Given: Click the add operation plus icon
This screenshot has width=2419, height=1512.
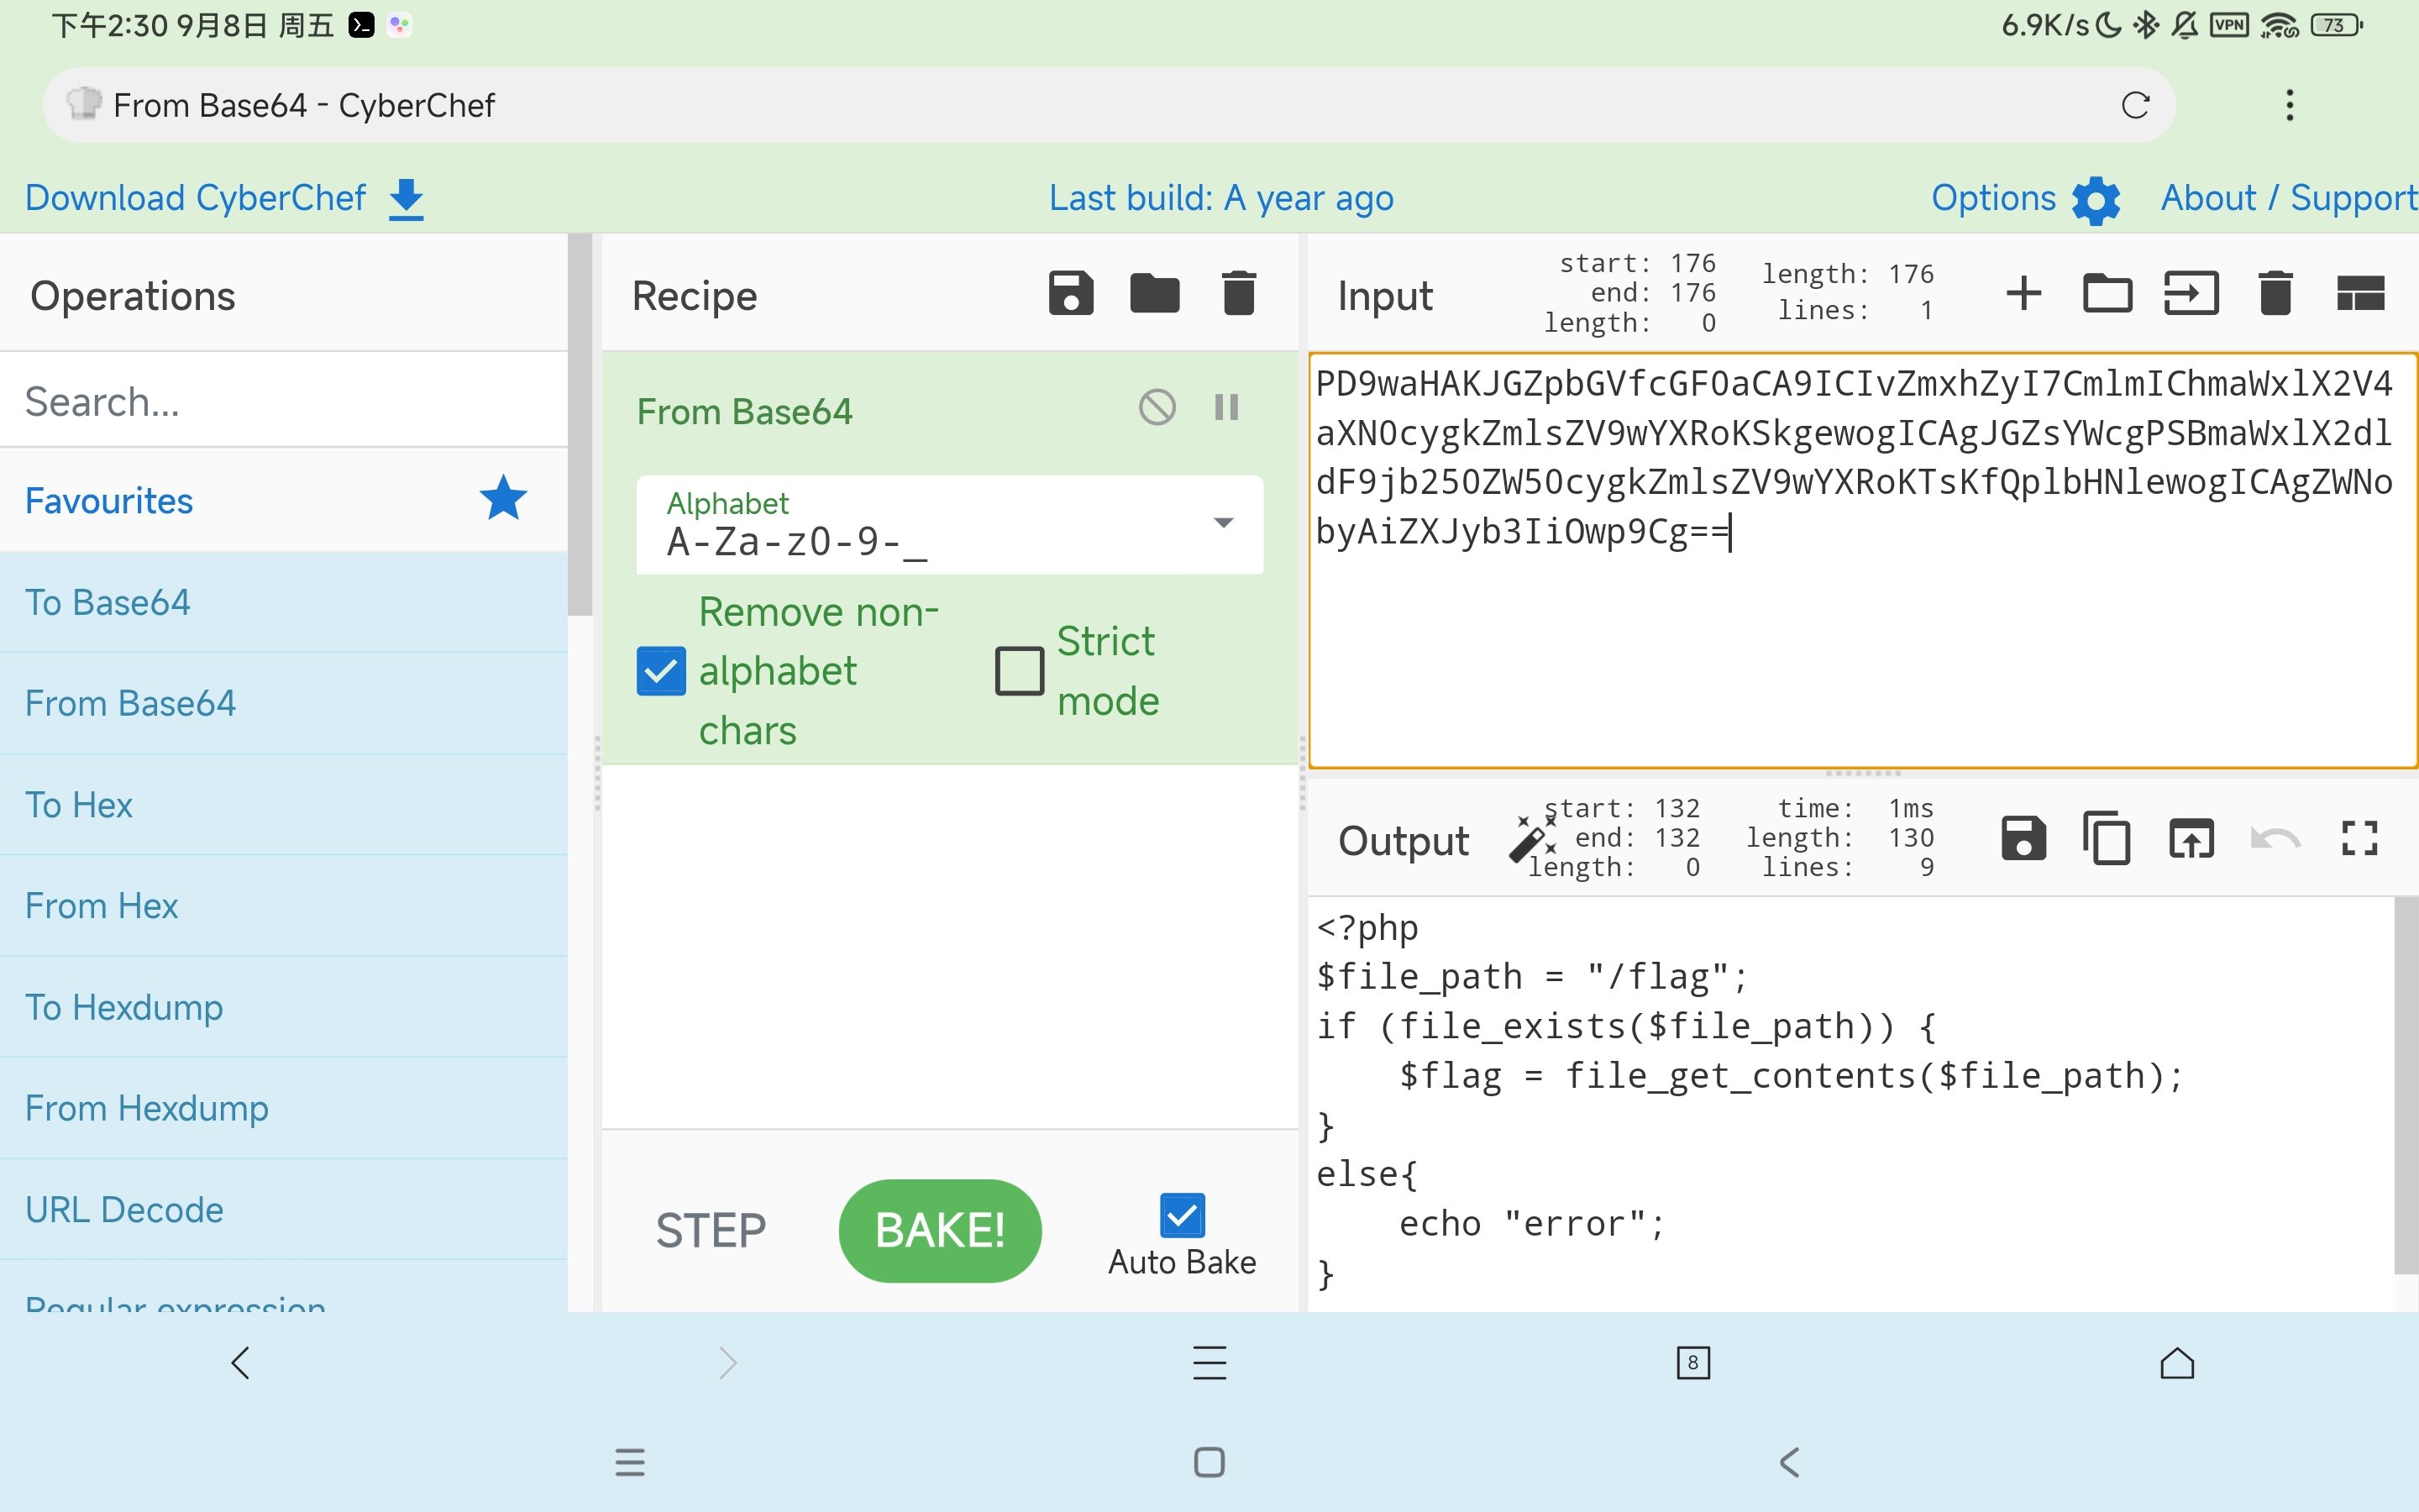Looking at the screenshot, I should [2027, 291].
